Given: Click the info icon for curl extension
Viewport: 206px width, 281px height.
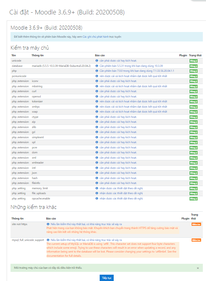Looking at the screenshot, I should click(x=97, y=91).
